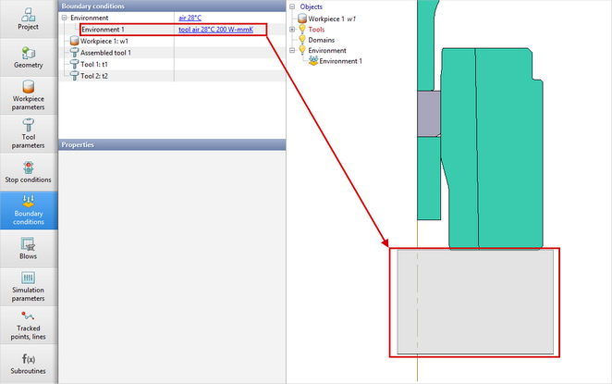Viewport: 612px width, 384px height.
Task: Collapse Environment in Boundary conditions list
Action: 64,18
